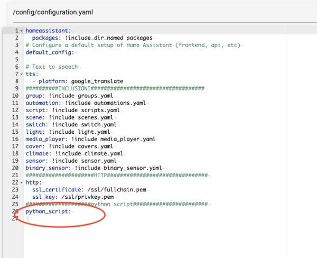Fold the http block at line 22
Screen dimensions: 317x258
[22, 182]
